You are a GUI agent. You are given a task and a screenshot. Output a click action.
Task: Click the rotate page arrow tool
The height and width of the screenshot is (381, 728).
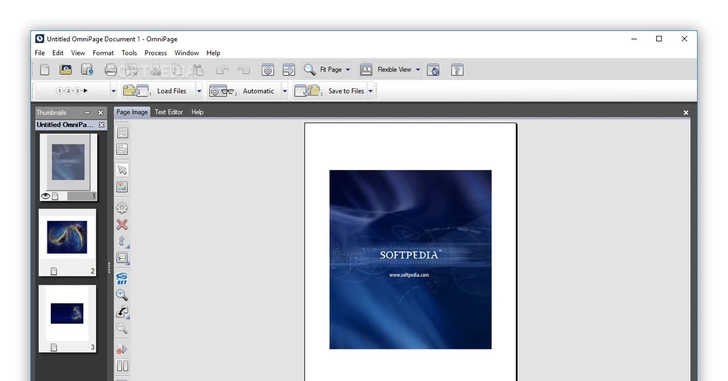122,312
